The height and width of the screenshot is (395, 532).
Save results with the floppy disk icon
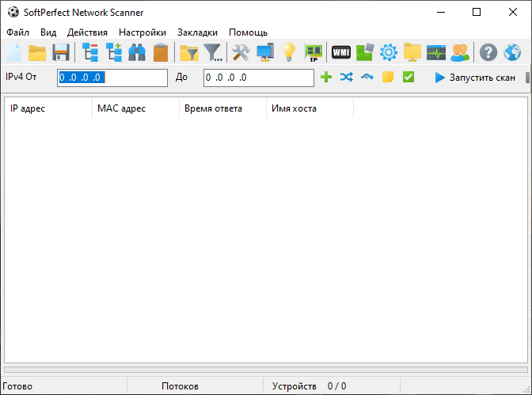61,52
